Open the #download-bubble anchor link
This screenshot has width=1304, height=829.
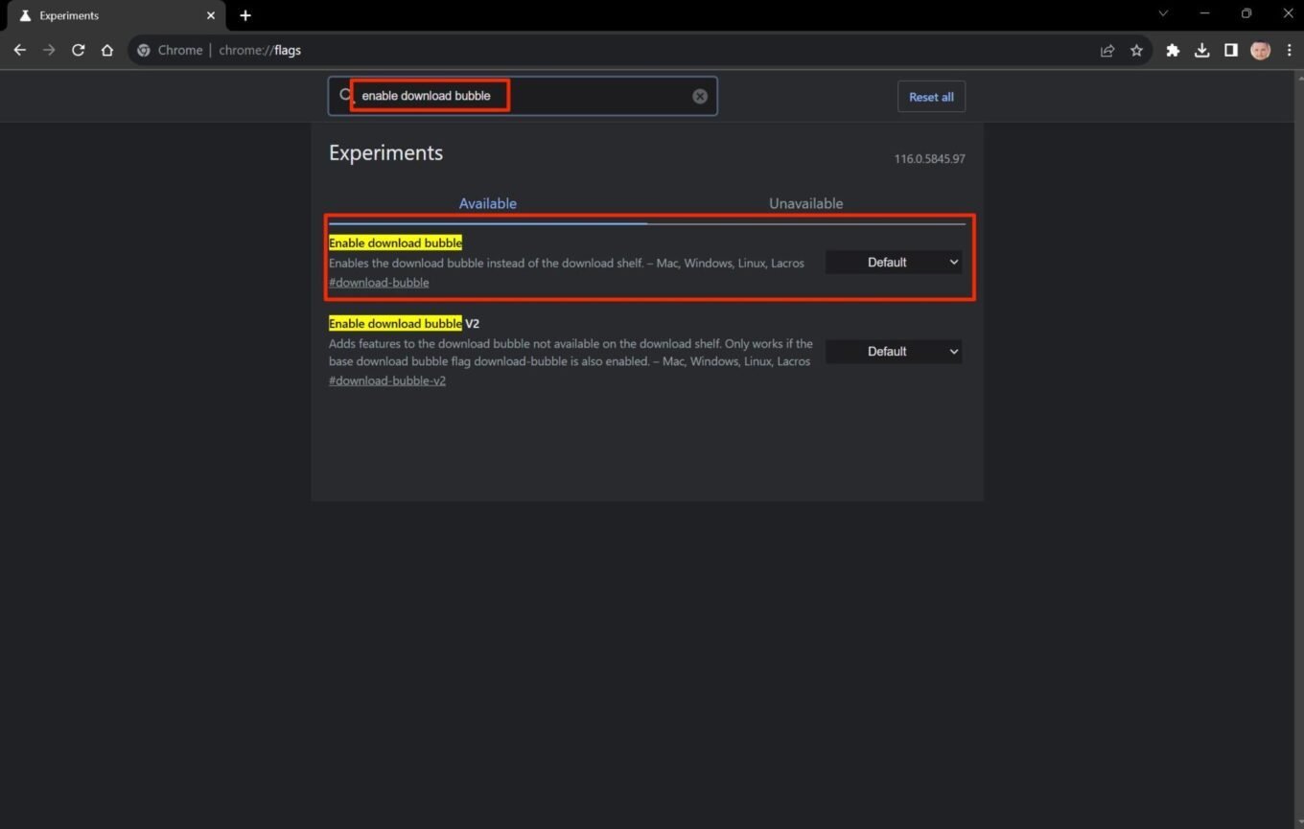(x=379, y=283)
